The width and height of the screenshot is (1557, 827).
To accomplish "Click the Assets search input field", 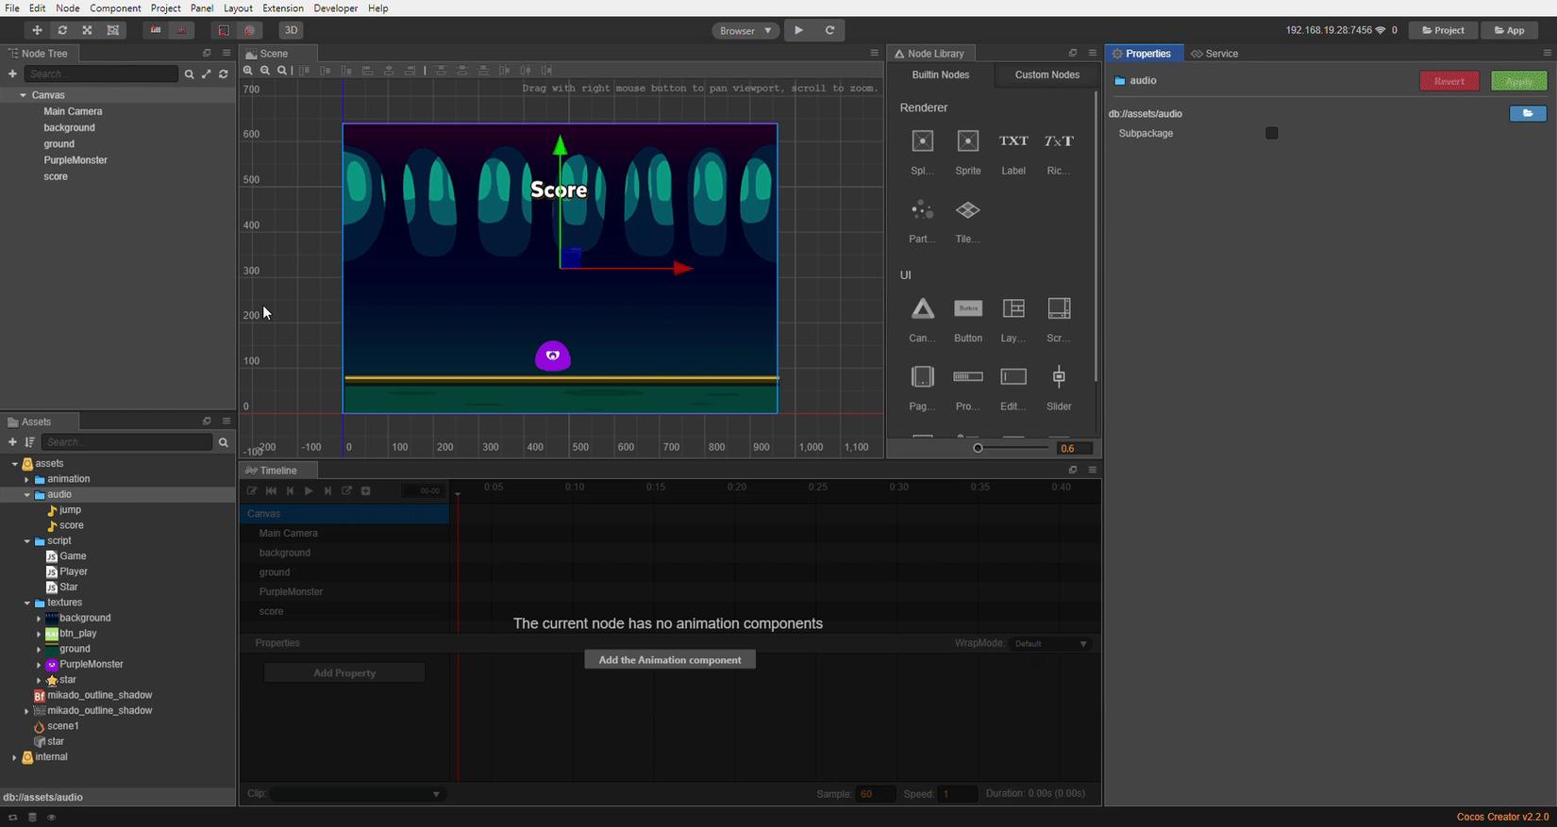I will (x=127, y=442).
